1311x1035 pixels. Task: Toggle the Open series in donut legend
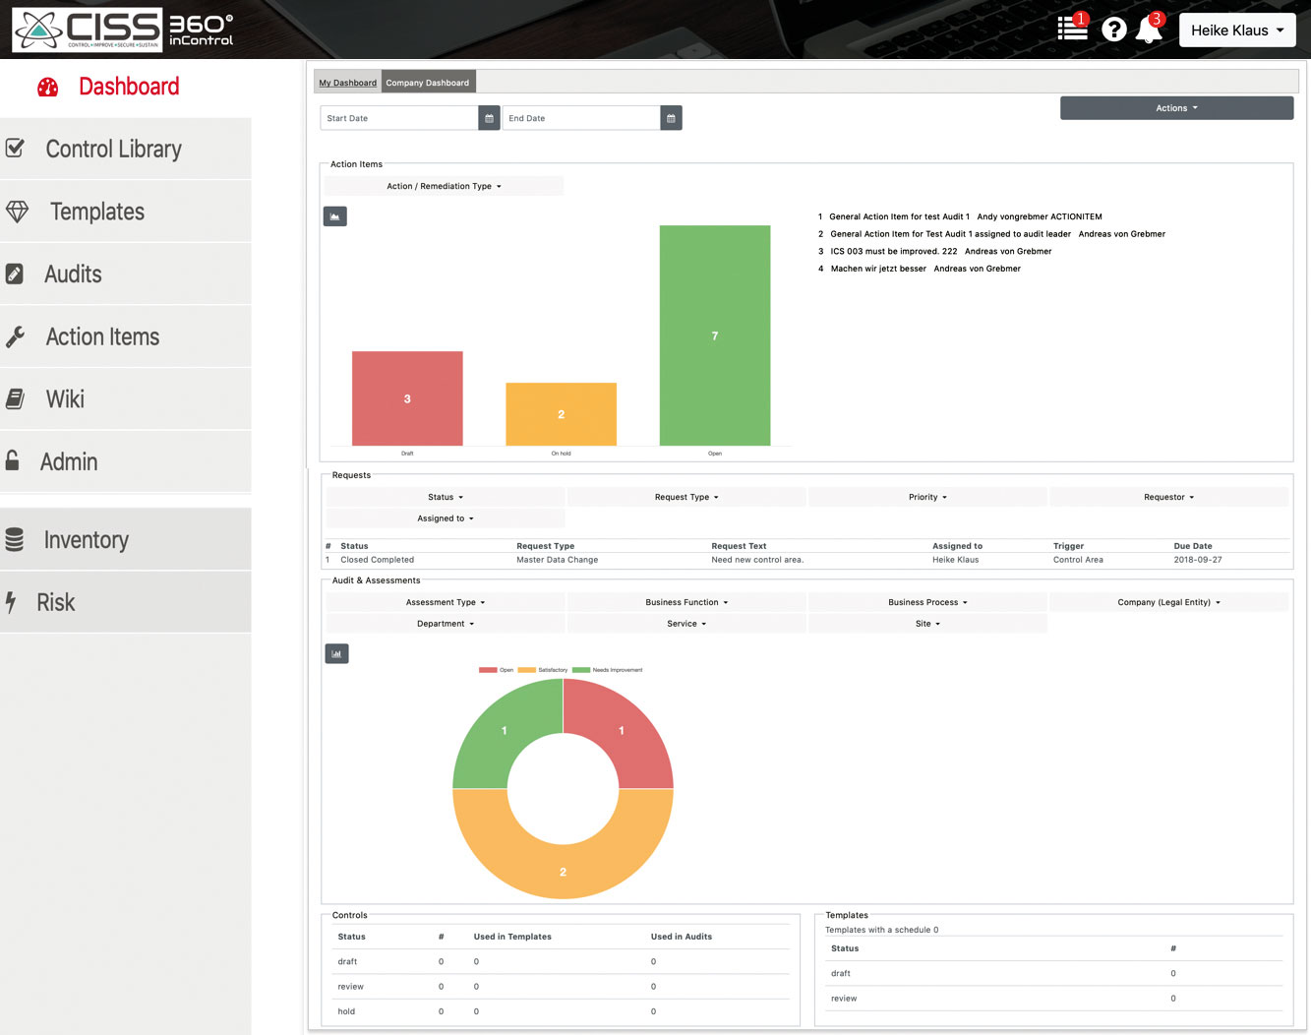[496, 670]
